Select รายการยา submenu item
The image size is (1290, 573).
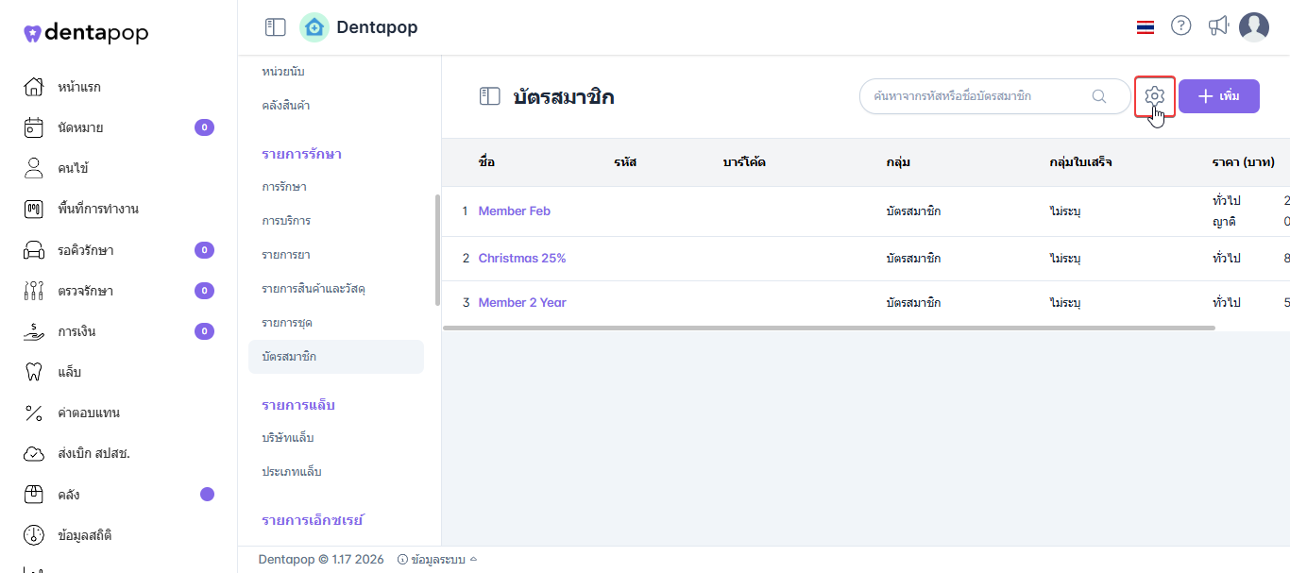click(x=286, y=255)
